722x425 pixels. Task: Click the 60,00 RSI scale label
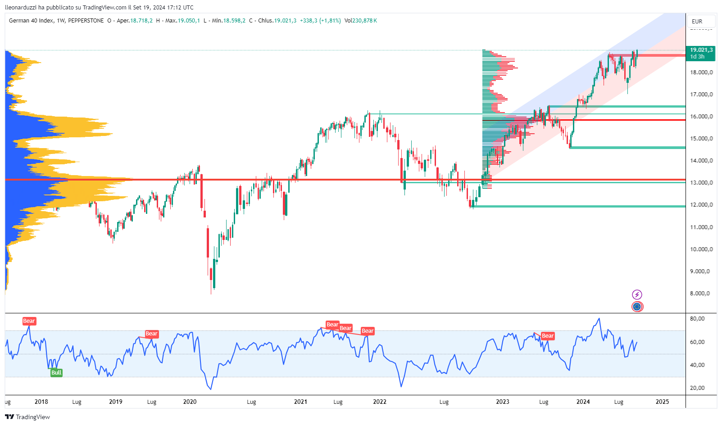698,342
